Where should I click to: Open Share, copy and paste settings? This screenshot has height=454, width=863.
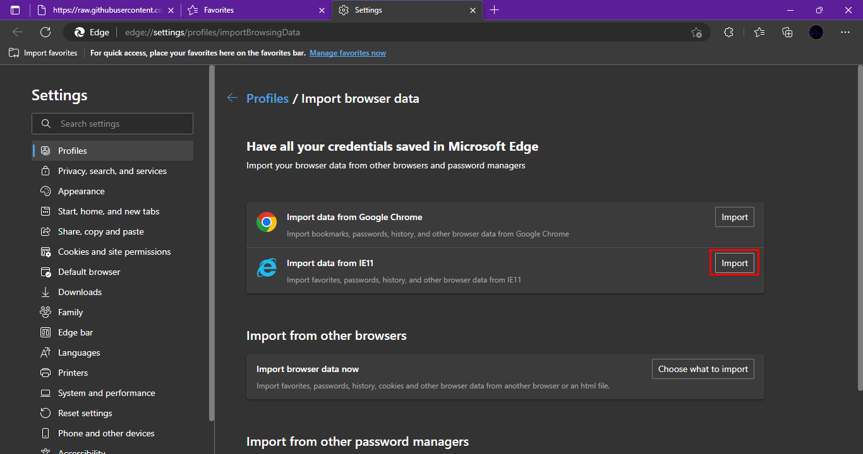pos(112,231)
